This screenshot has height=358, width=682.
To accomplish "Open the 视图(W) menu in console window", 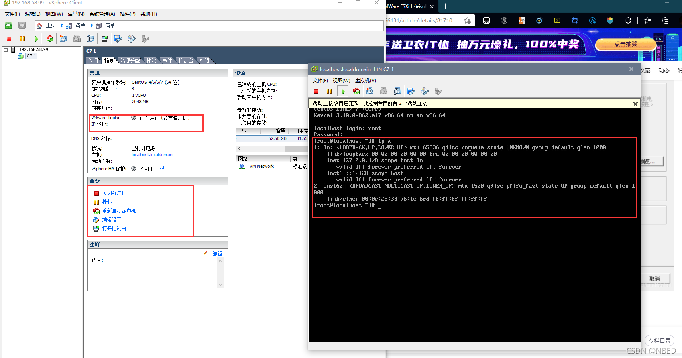I will point(341,81).
